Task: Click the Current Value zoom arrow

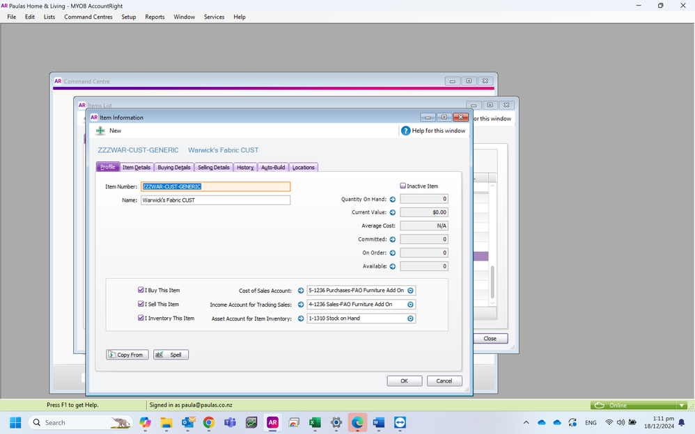Action: 393,213
